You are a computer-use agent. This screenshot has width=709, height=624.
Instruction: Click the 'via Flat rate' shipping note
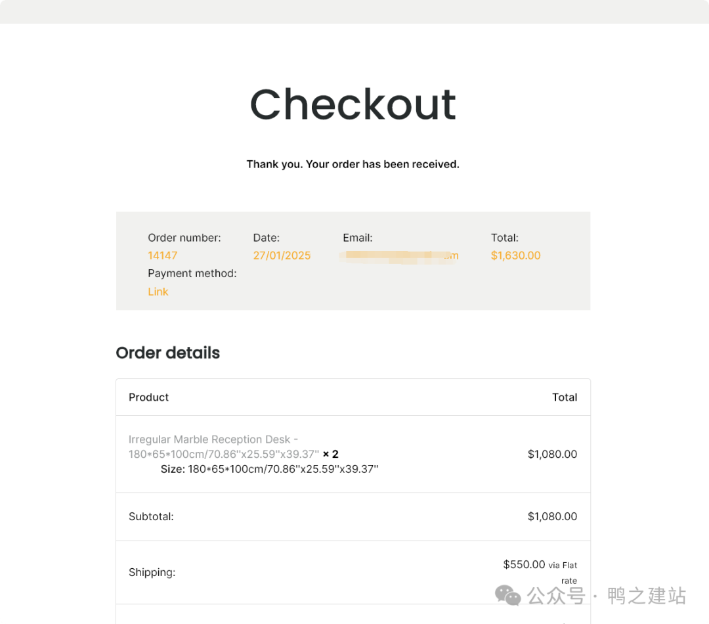pos(564,572)
